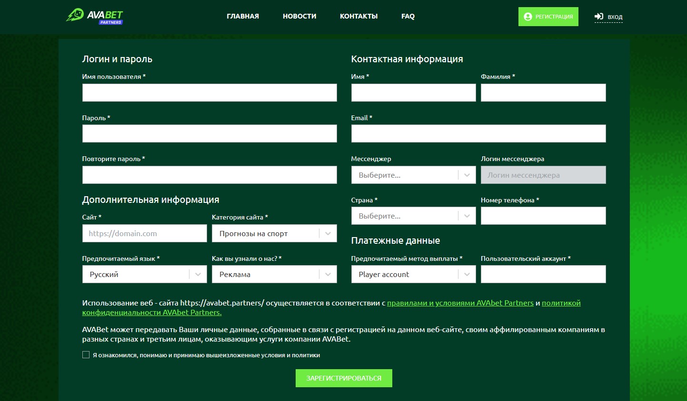Navigate to the Контакты page
The image size is (687, 401).
tap(358, 16)
